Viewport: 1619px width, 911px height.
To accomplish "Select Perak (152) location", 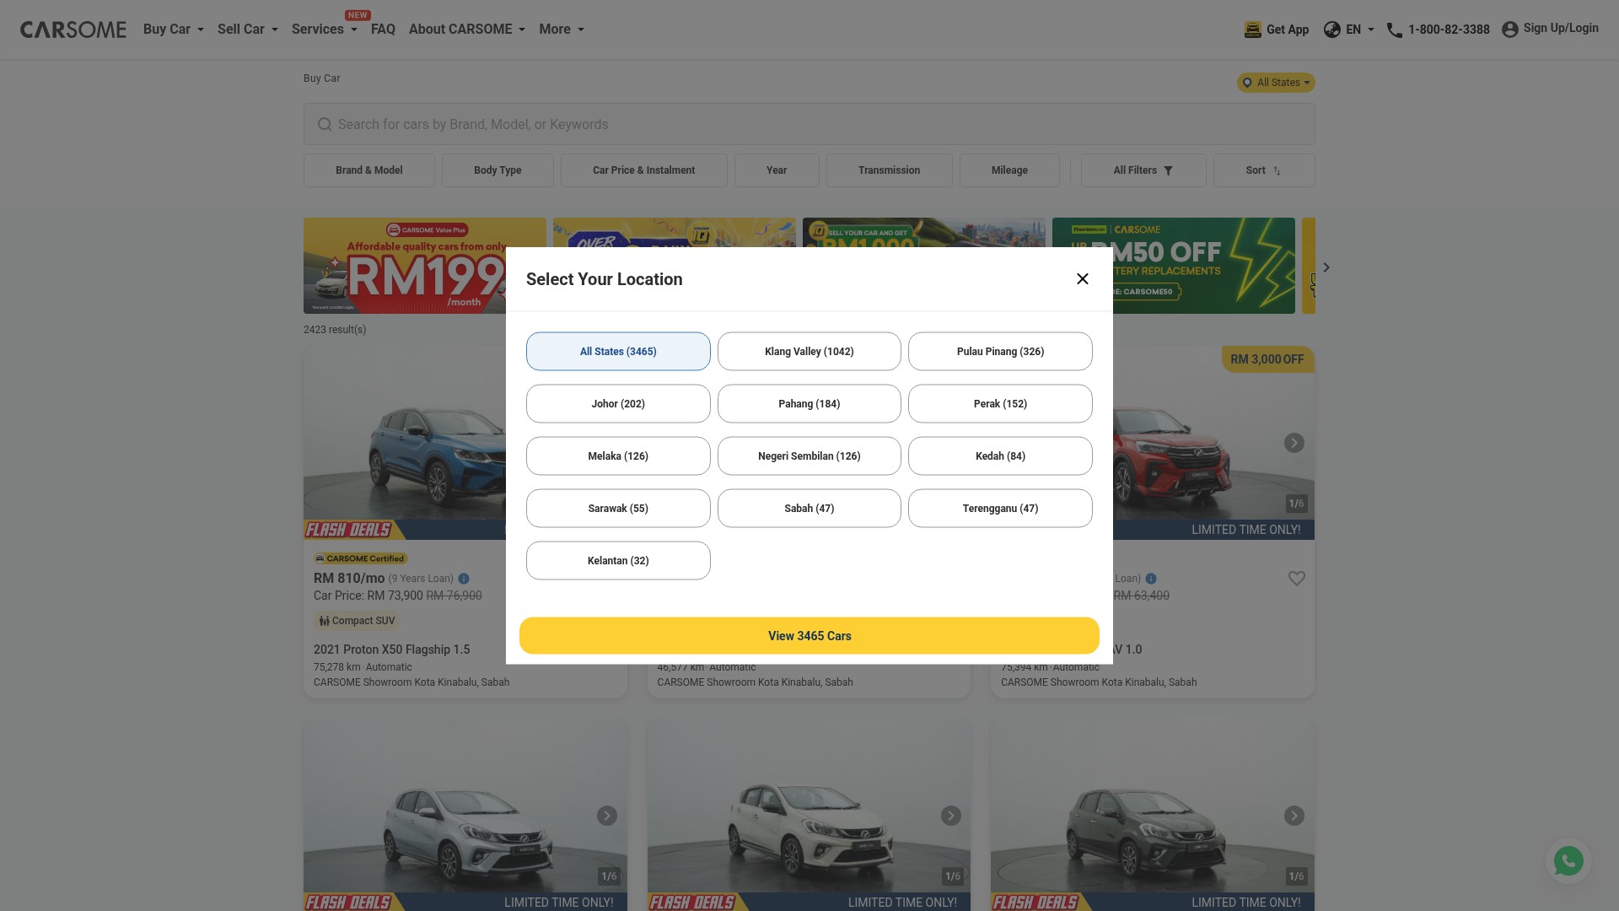I will [x=1000, y=403].
